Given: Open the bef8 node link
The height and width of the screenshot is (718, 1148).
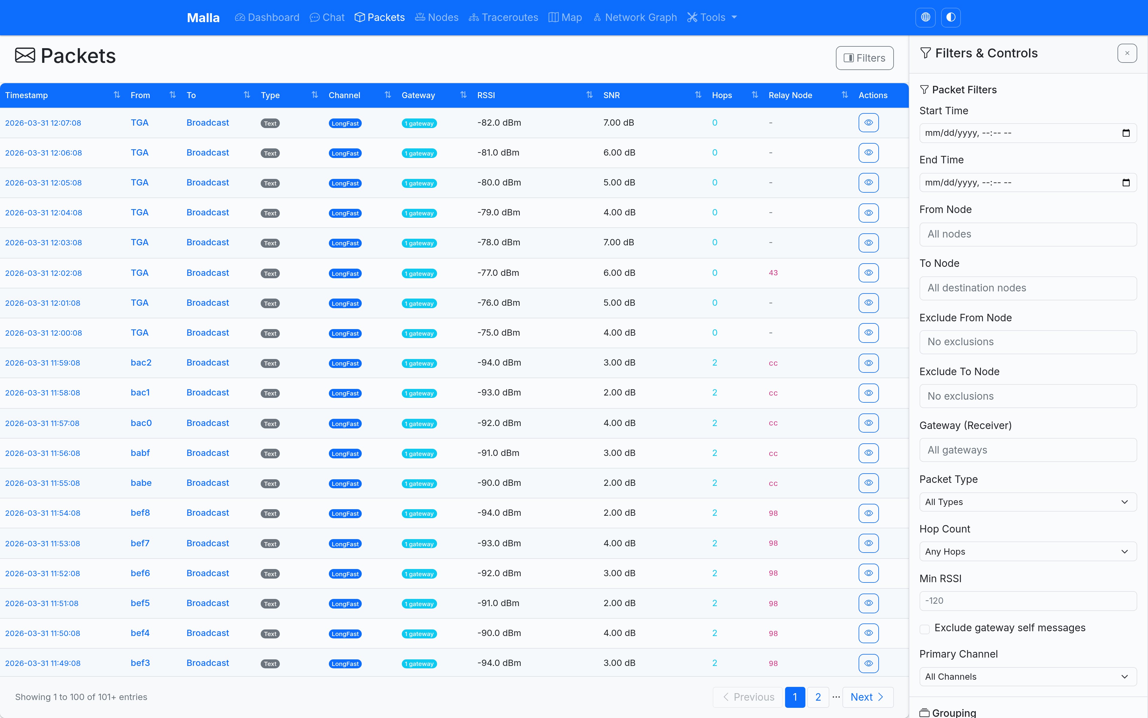Looking at the screenshot, I should coord(141,513).
